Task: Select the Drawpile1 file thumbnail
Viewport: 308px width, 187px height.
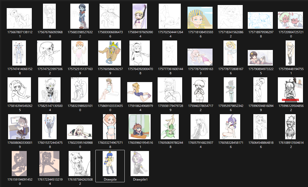Action: (x=140, y=164)
